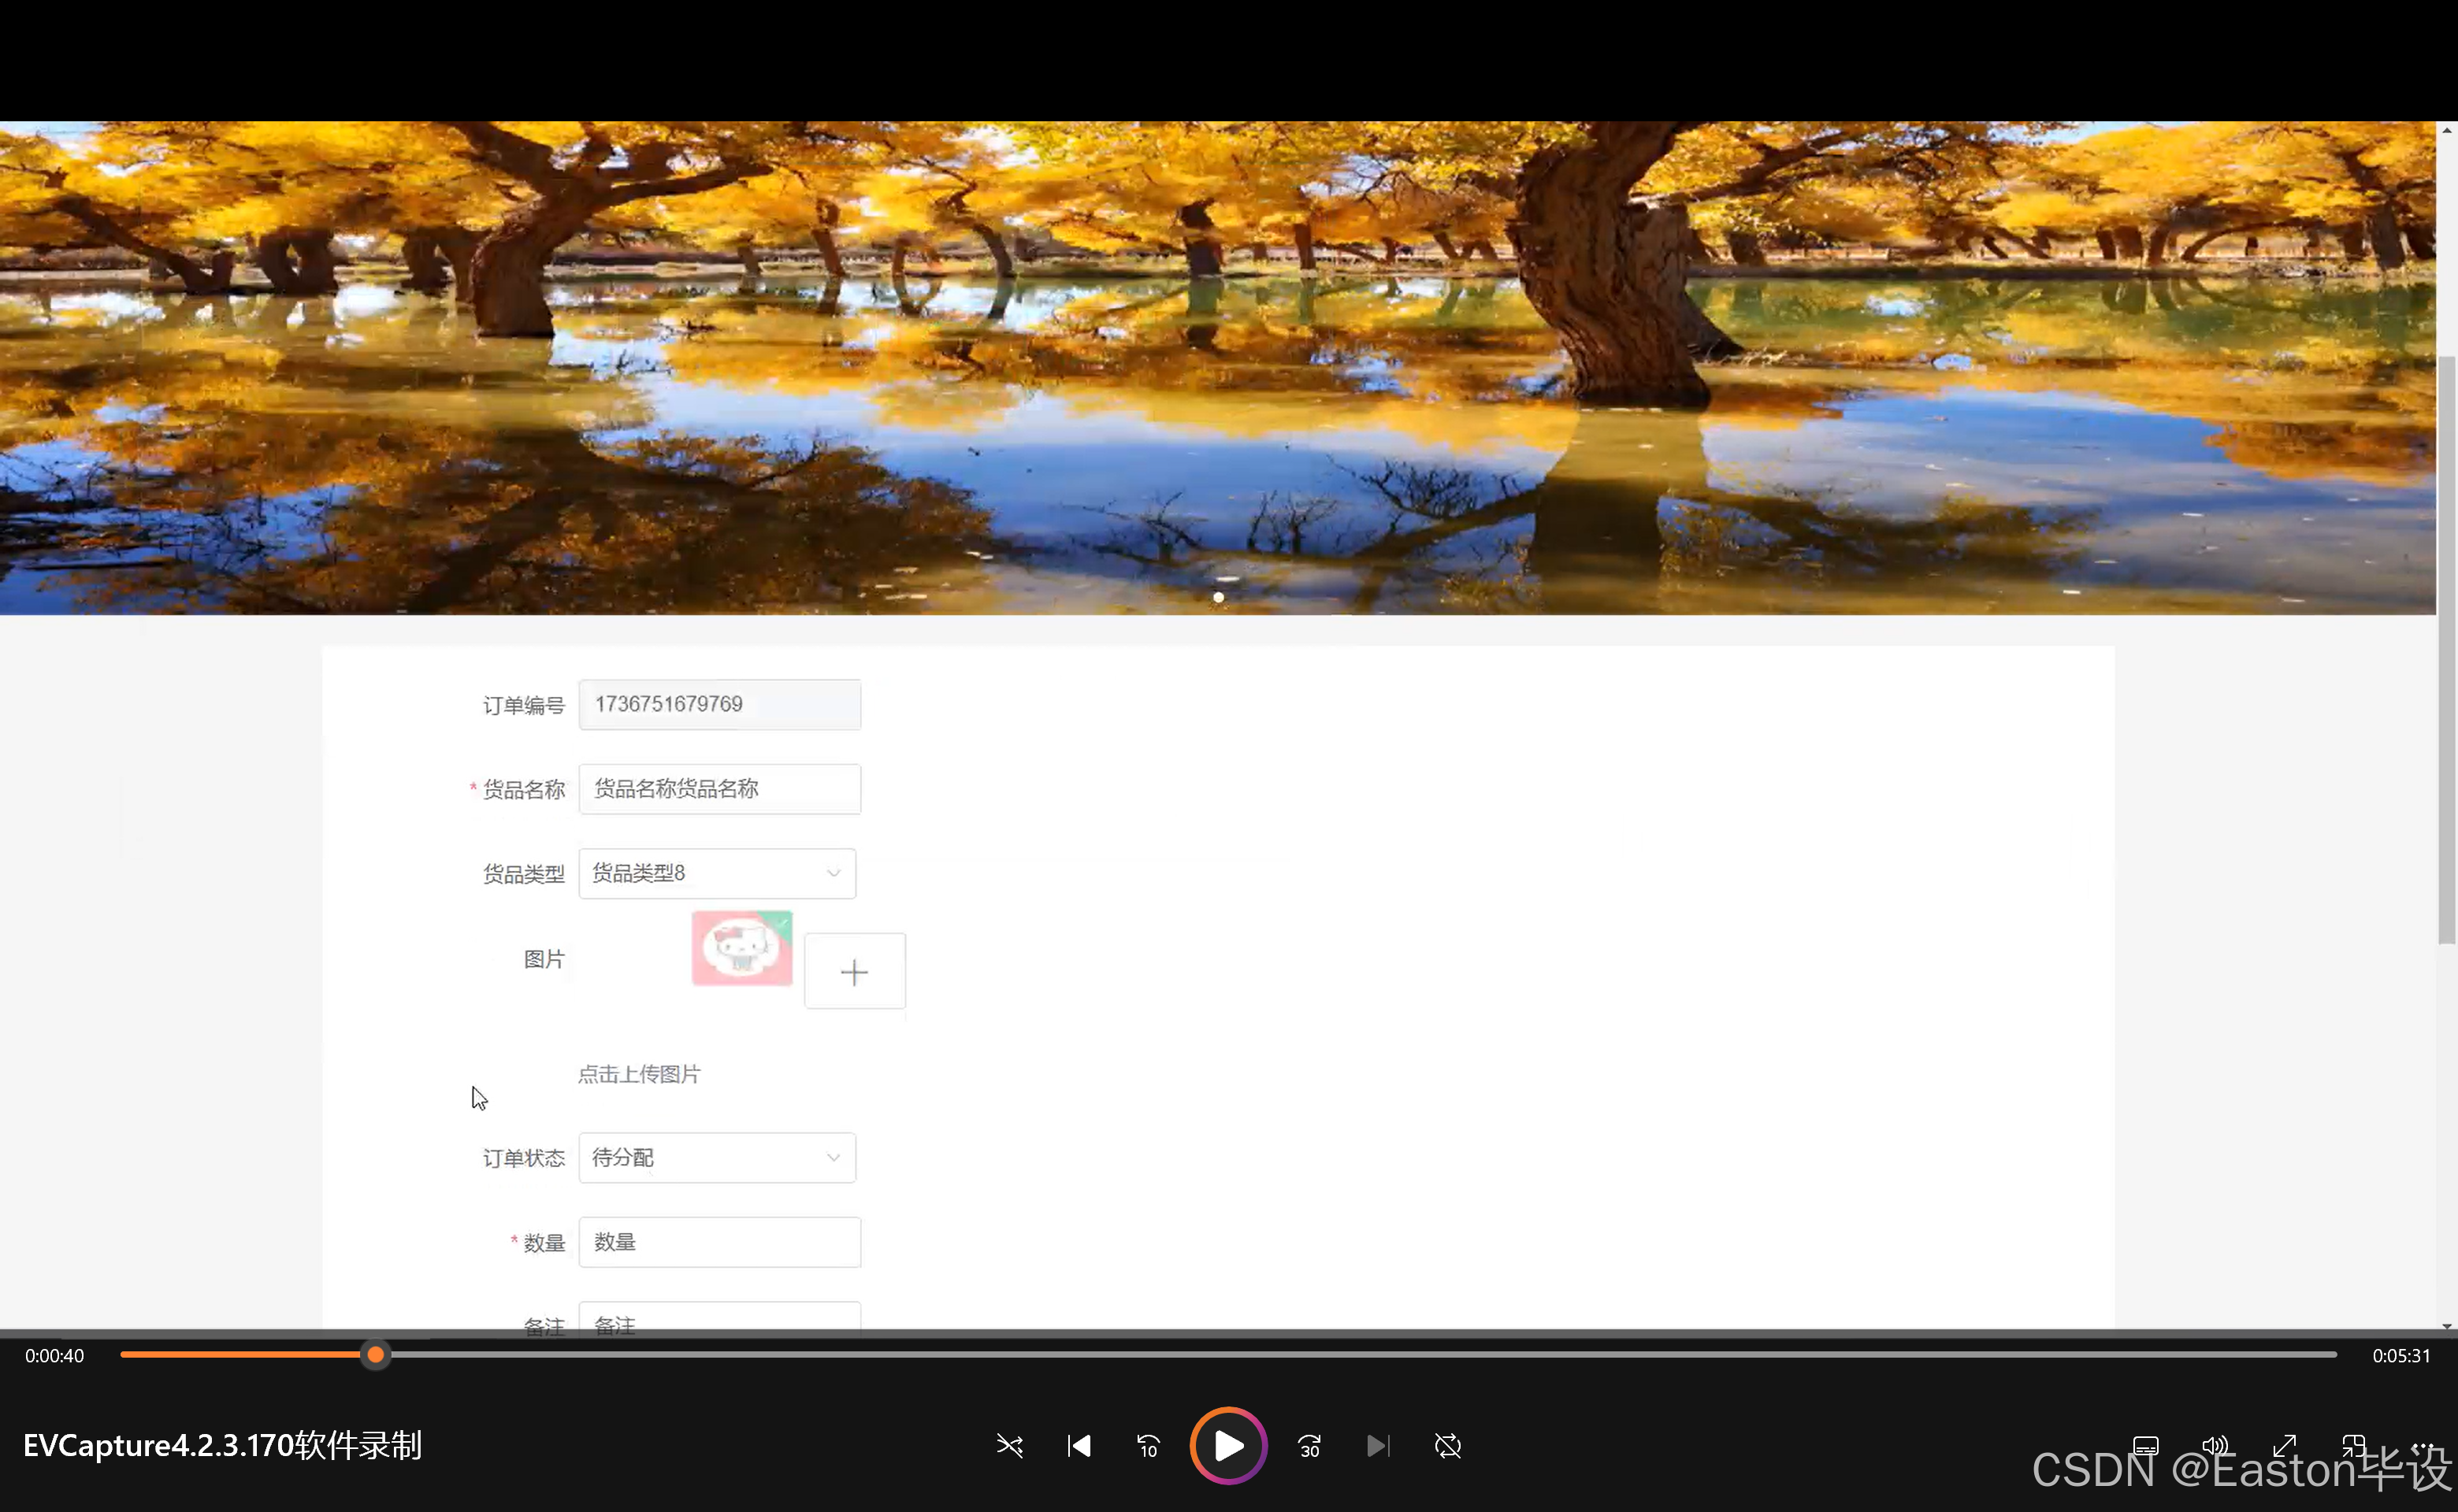Click the plus box to add image

click(x=854, y=971)
